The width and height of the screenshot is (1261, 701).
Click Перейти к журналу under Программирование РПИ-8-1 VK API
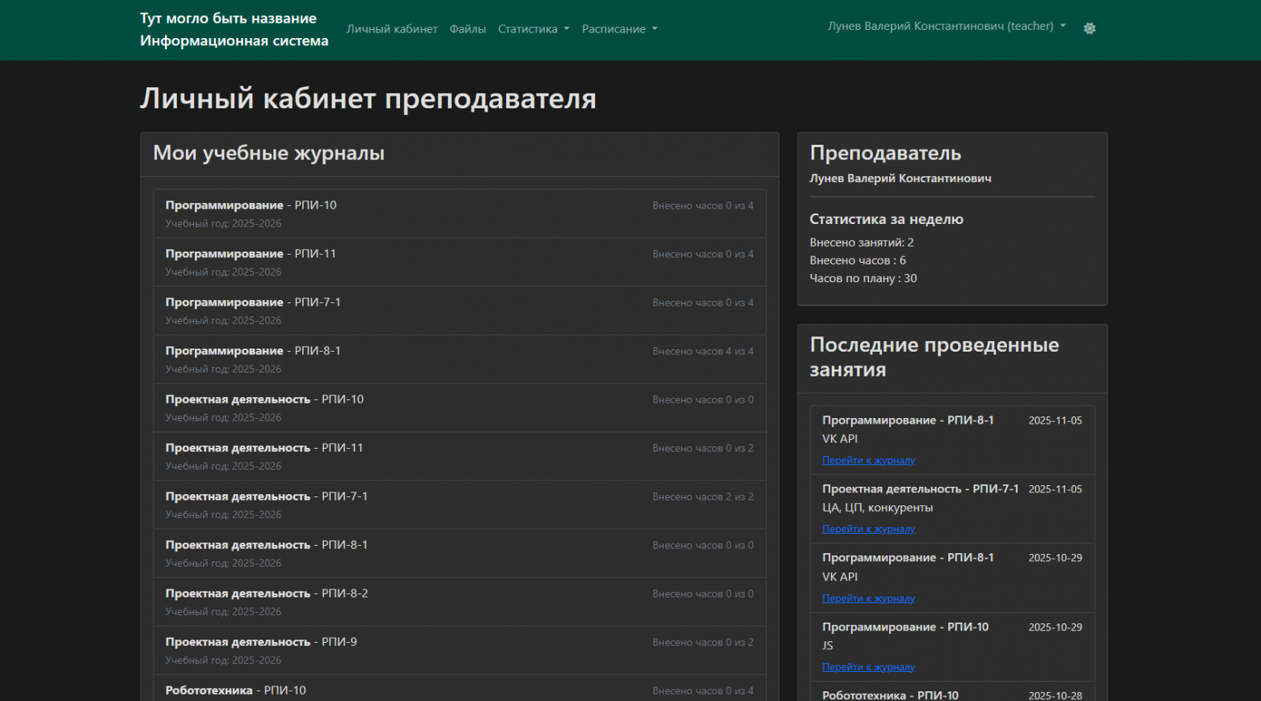(868, 460)
